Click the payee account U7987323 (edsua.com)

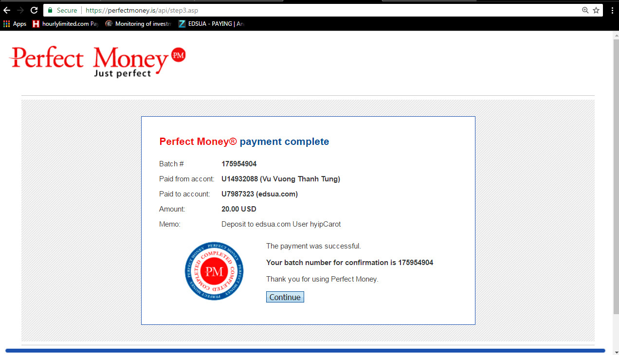pos(259,194)
